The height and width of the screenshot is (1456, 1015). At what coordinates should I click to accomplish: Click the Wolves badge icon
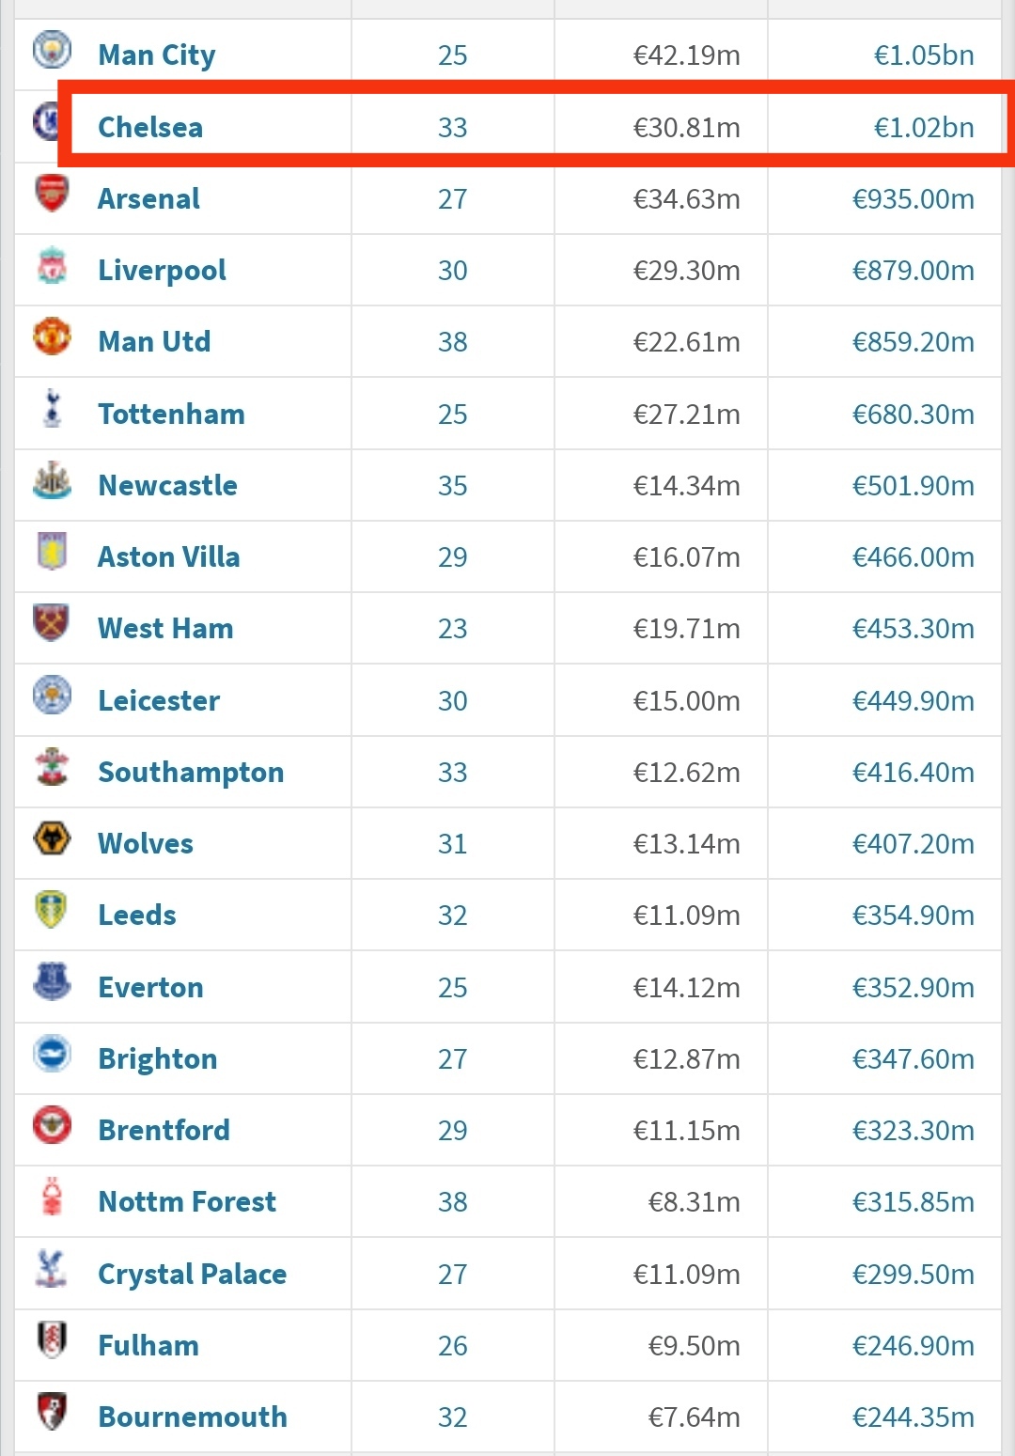(x=52, y=838)
